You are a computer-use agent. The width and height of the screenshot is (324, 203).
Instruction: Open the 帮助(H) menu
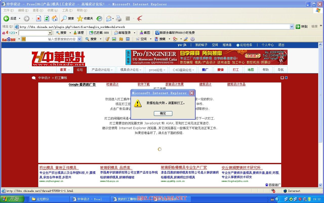tap(82, 10)
